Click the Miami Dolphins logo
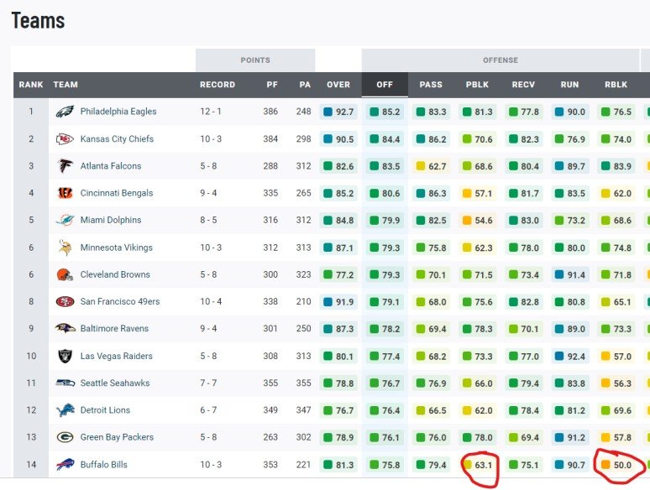 click(x=65, y=220)
